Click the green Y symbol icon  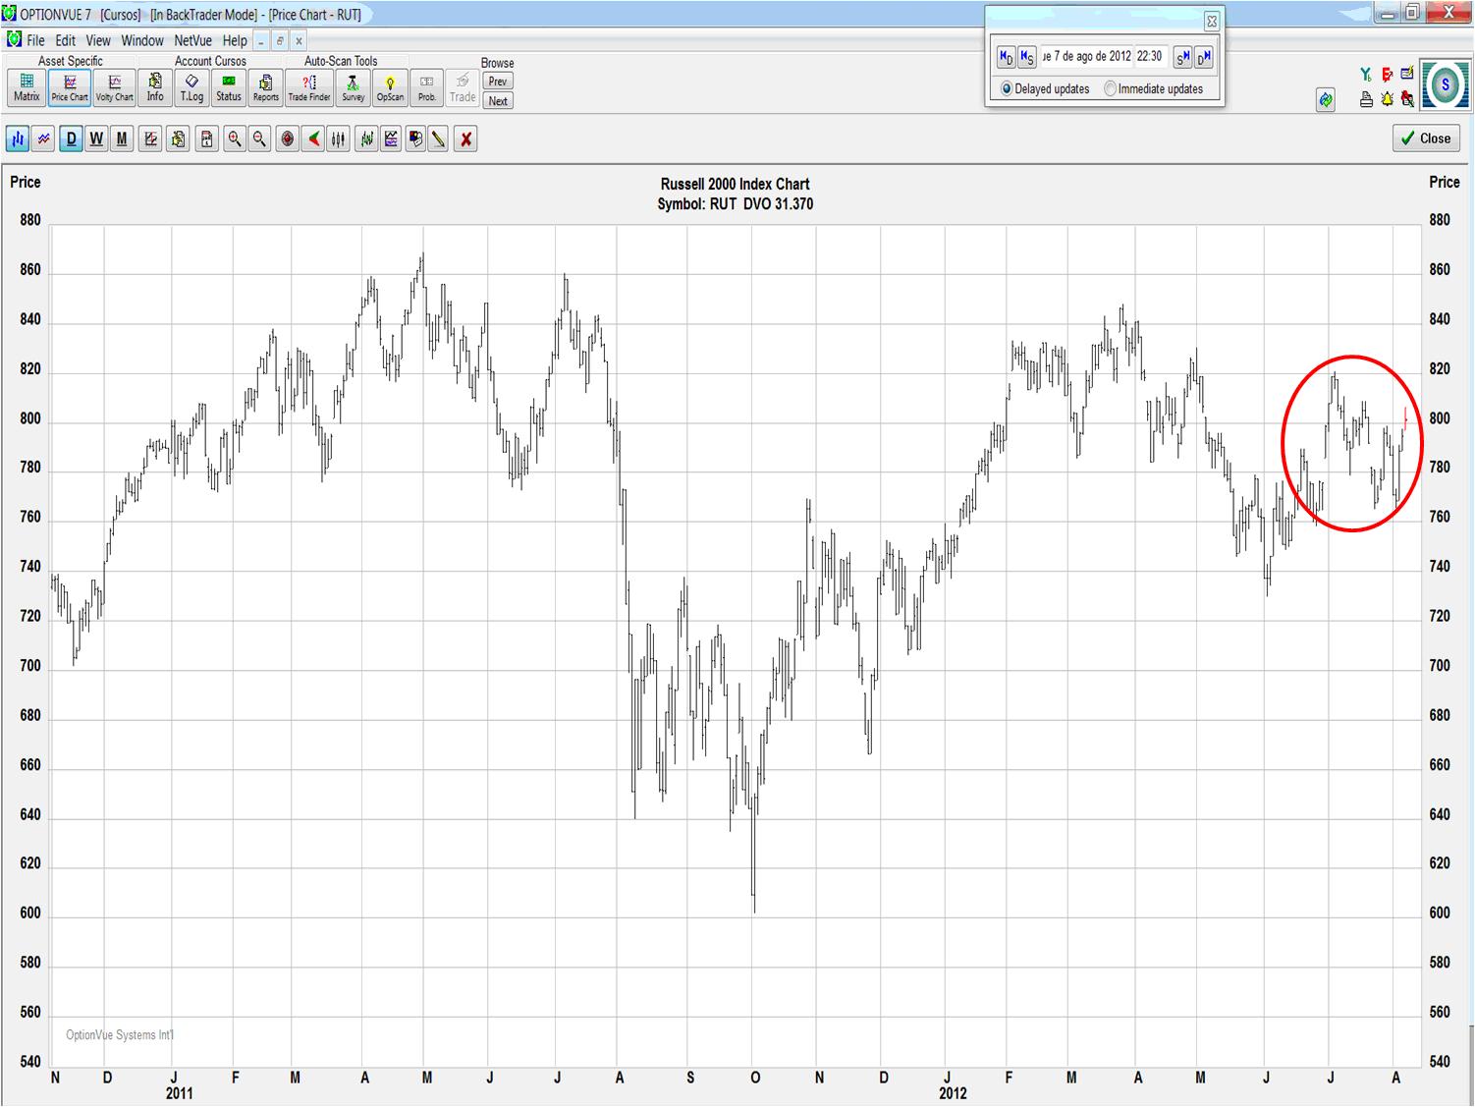click(1366, 75)
